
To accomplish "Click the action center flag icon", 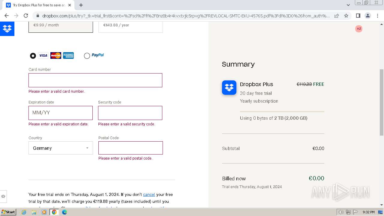I will point(355,212).
